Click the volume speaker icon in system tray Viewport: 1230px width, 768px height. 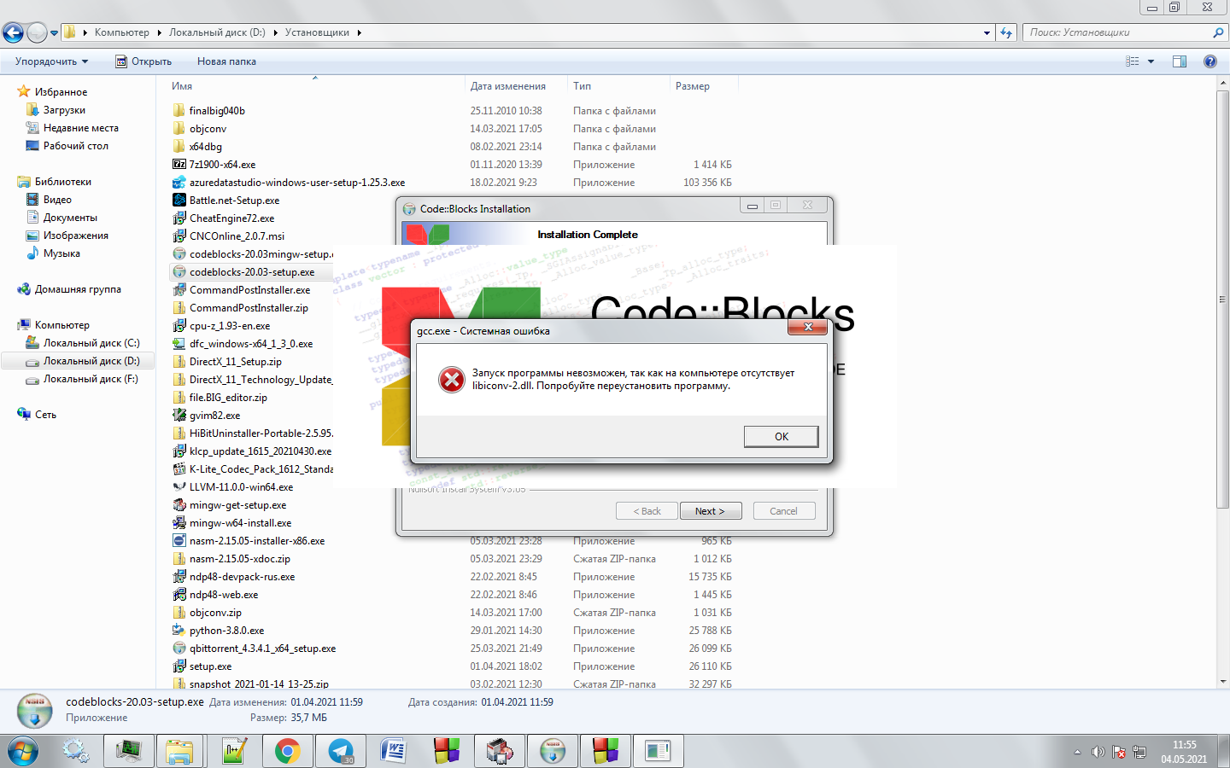coord(1098,752)
